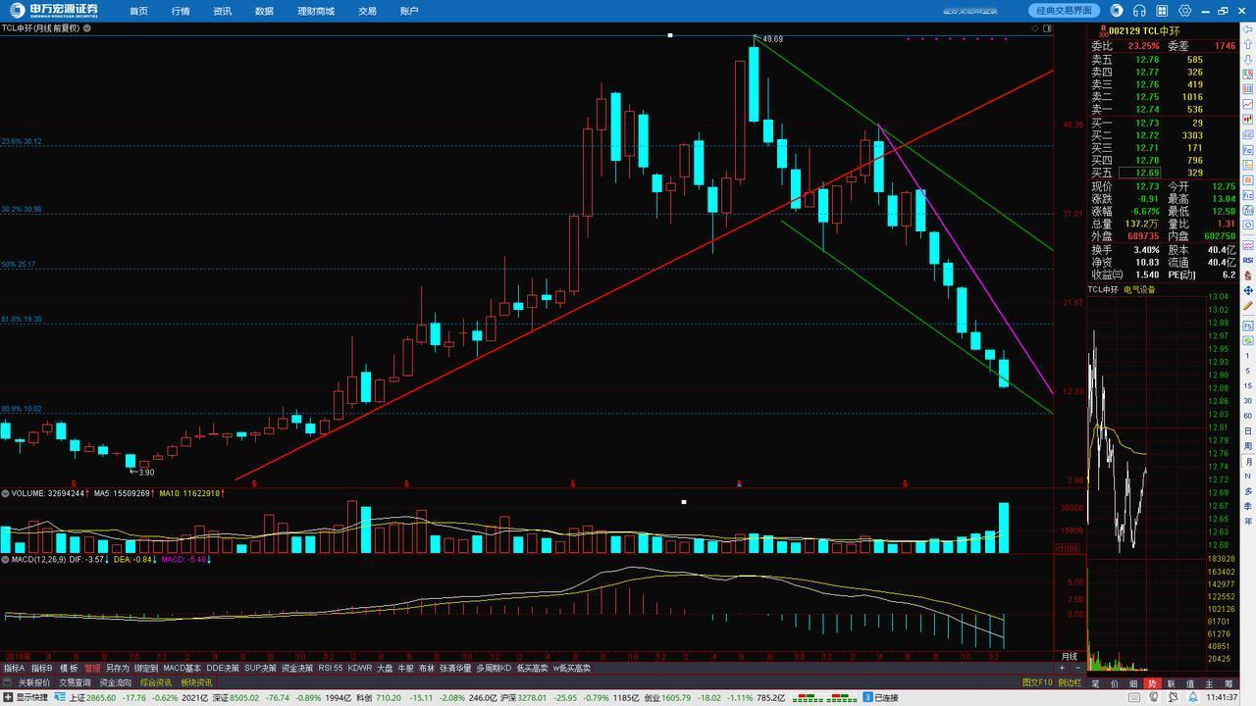Apply the MACD基本 indicator
The height and width of the screenshot is (706, 1256).
point(182,668)
